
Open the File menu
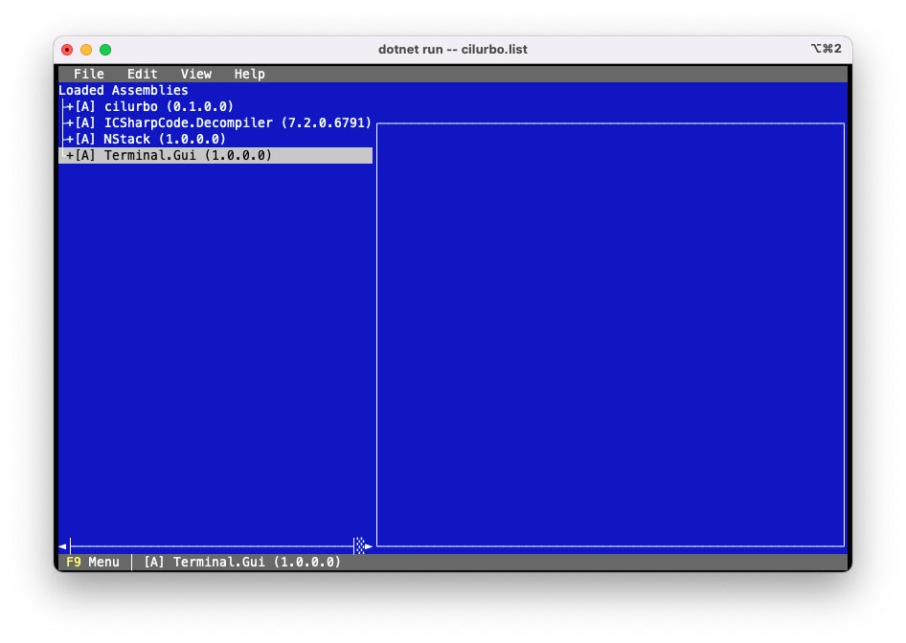pos(88,74)
